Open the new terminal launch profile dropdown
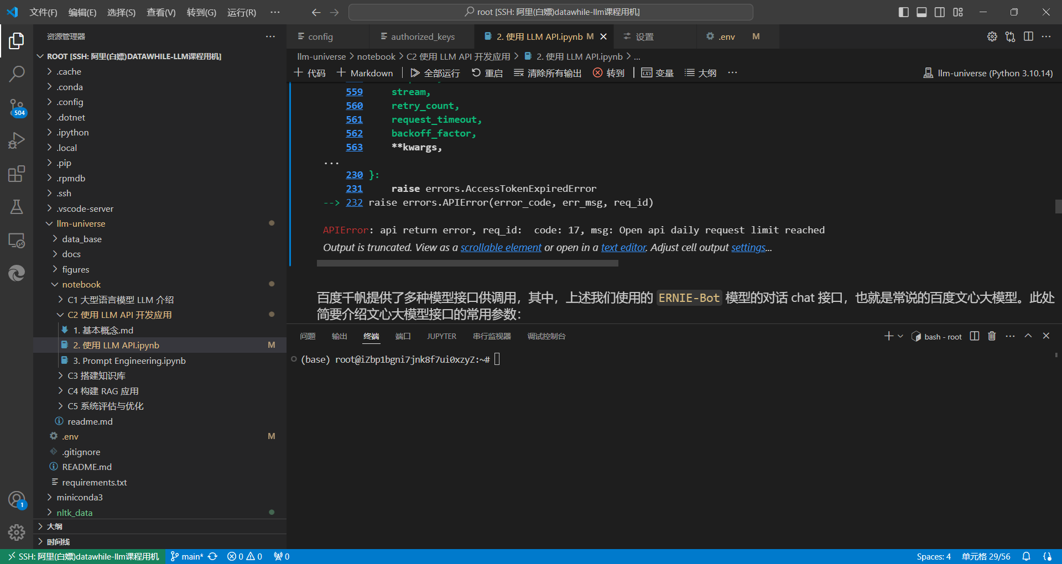1062x564 pixels. click(900, 336)
